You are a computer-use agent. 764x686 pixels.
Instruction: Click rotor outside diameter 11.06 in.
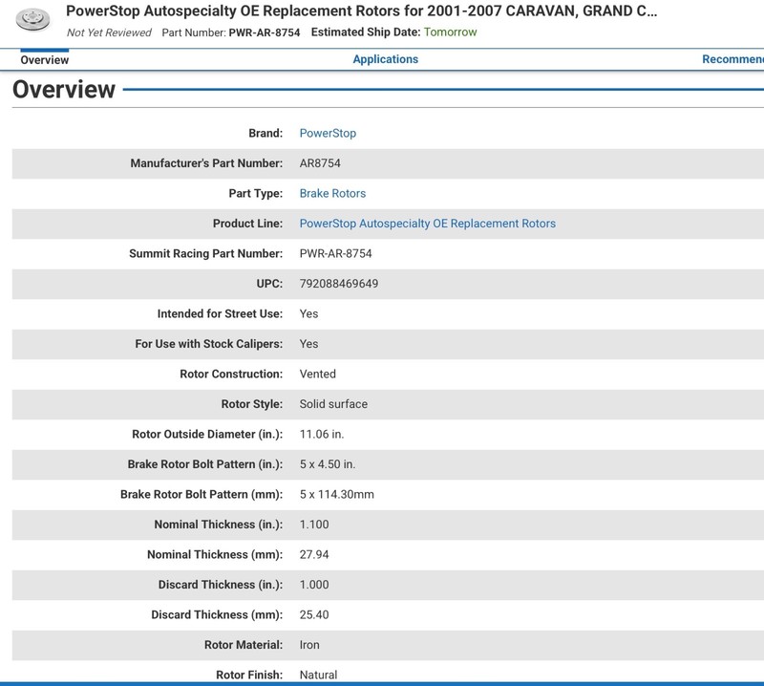(x=322, y=434)
